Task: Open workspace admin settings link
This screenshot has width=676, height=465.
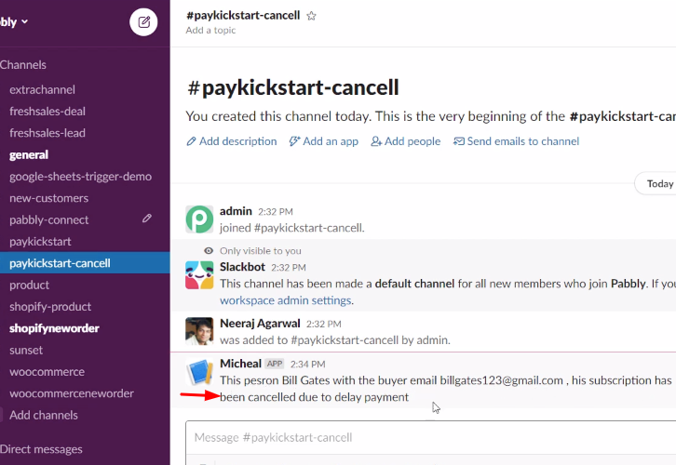Action: pyautogui.click(x=286, y=300)
